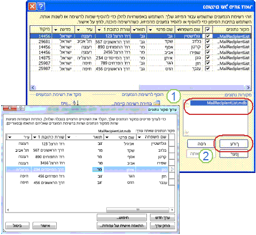The height and width of the screenshot is (235, 256).
Task: Click the help question mark icon
Action: pos(41,7)
